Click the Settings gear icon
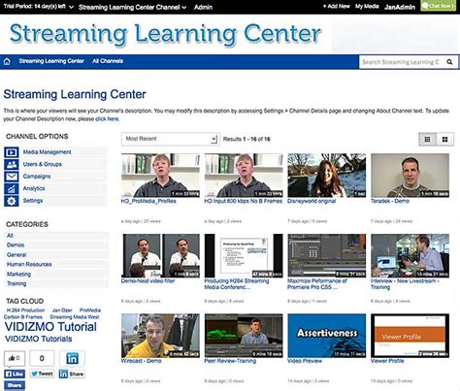Image resolution: width=460 pixels, height=391 pixels. [12, 201]
